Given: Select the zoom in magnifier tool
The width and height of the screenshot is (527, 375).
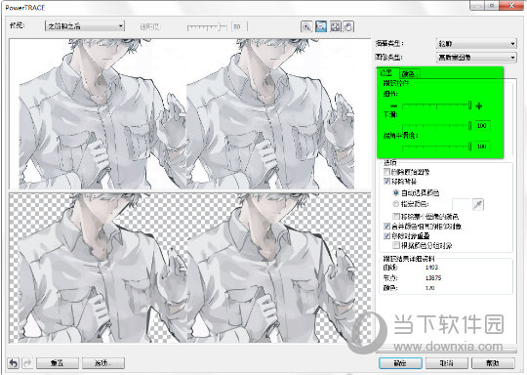Looking at the screenshot, I should [306, 26].
